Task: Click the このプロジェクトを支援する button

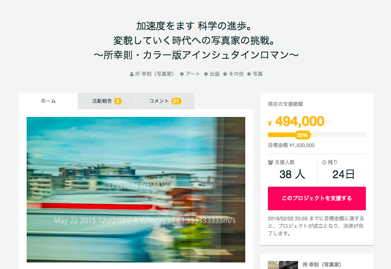Action: tap(317, 199)
